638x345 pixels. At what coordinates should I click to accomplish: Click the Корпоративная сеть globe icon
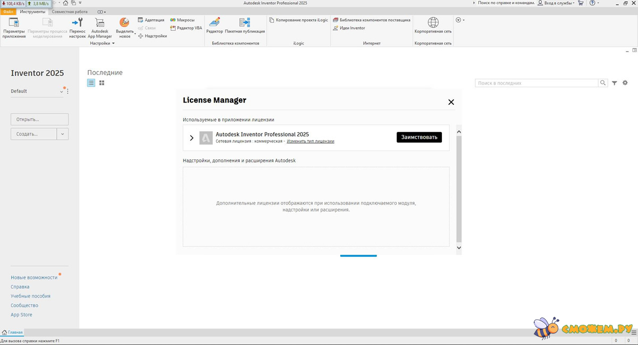433,22
